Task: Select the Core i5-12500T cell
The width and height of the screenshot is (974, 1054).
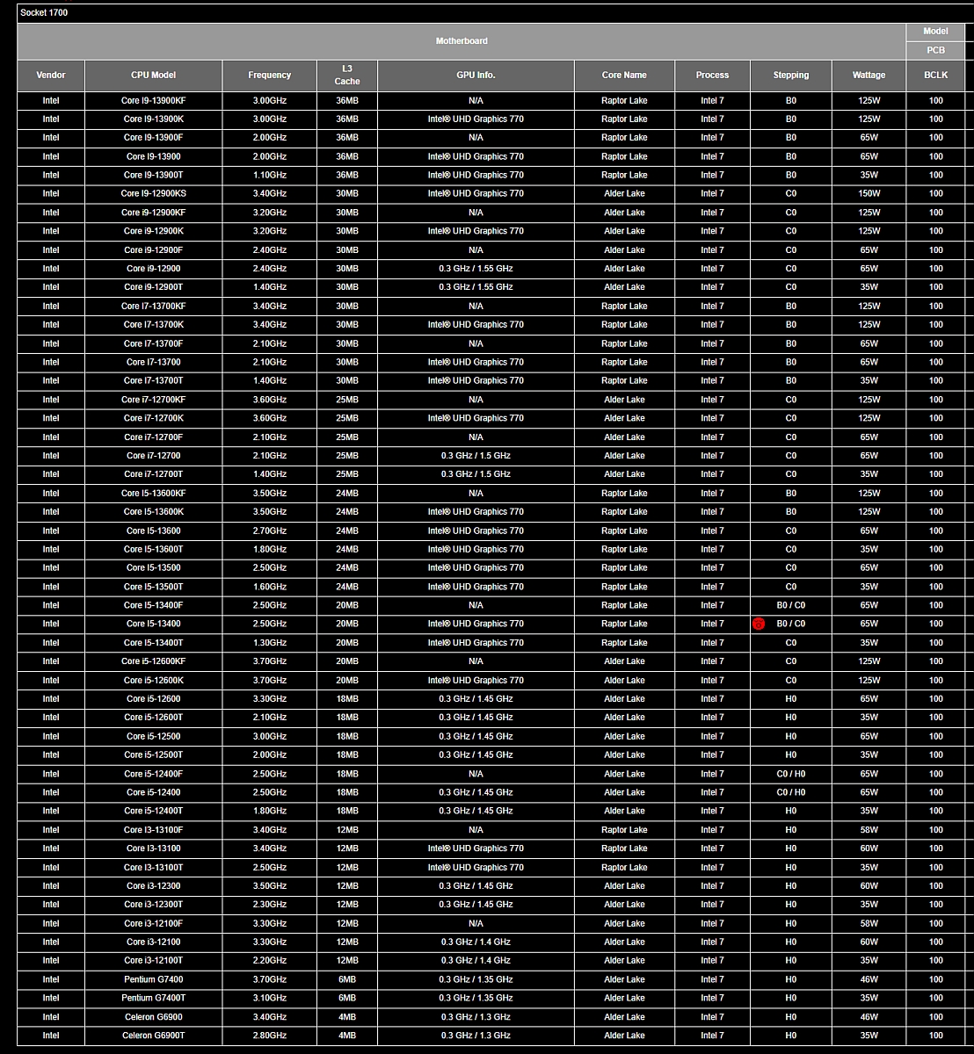Action: [154, 755]
